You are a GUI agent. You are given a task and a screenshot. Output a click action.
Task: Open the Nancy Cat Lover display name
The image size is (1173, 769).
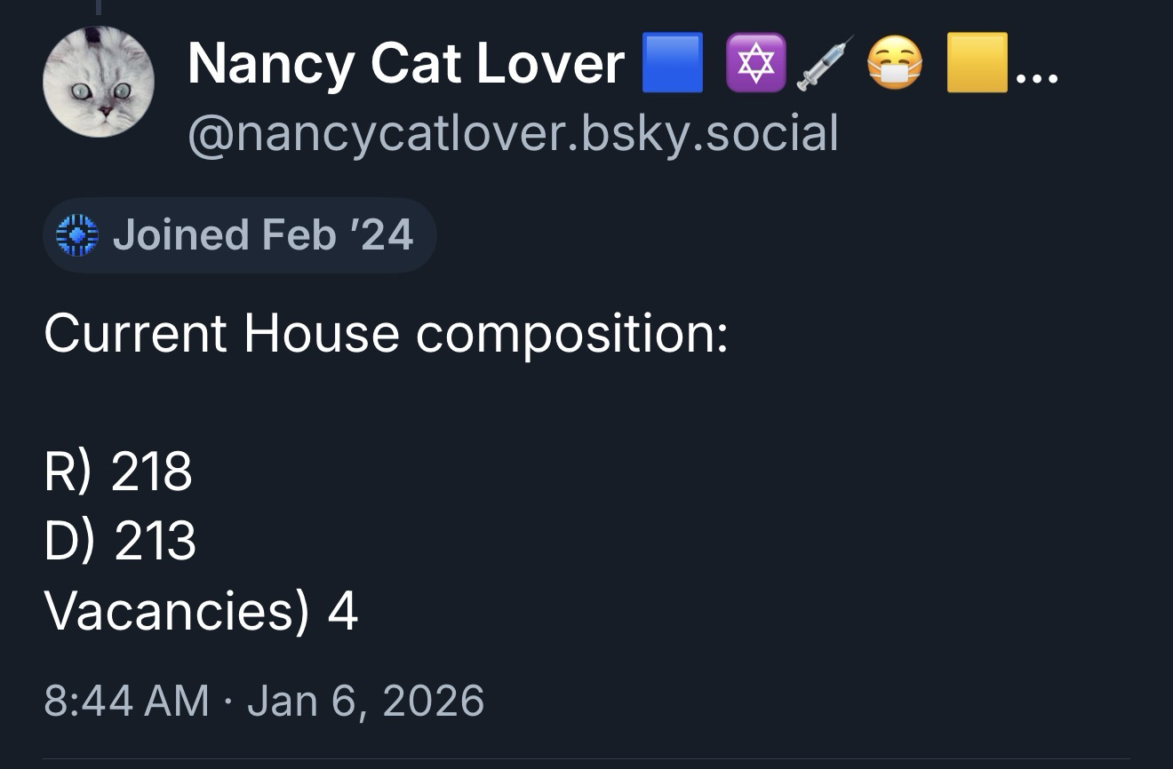[x=406, y=64]
